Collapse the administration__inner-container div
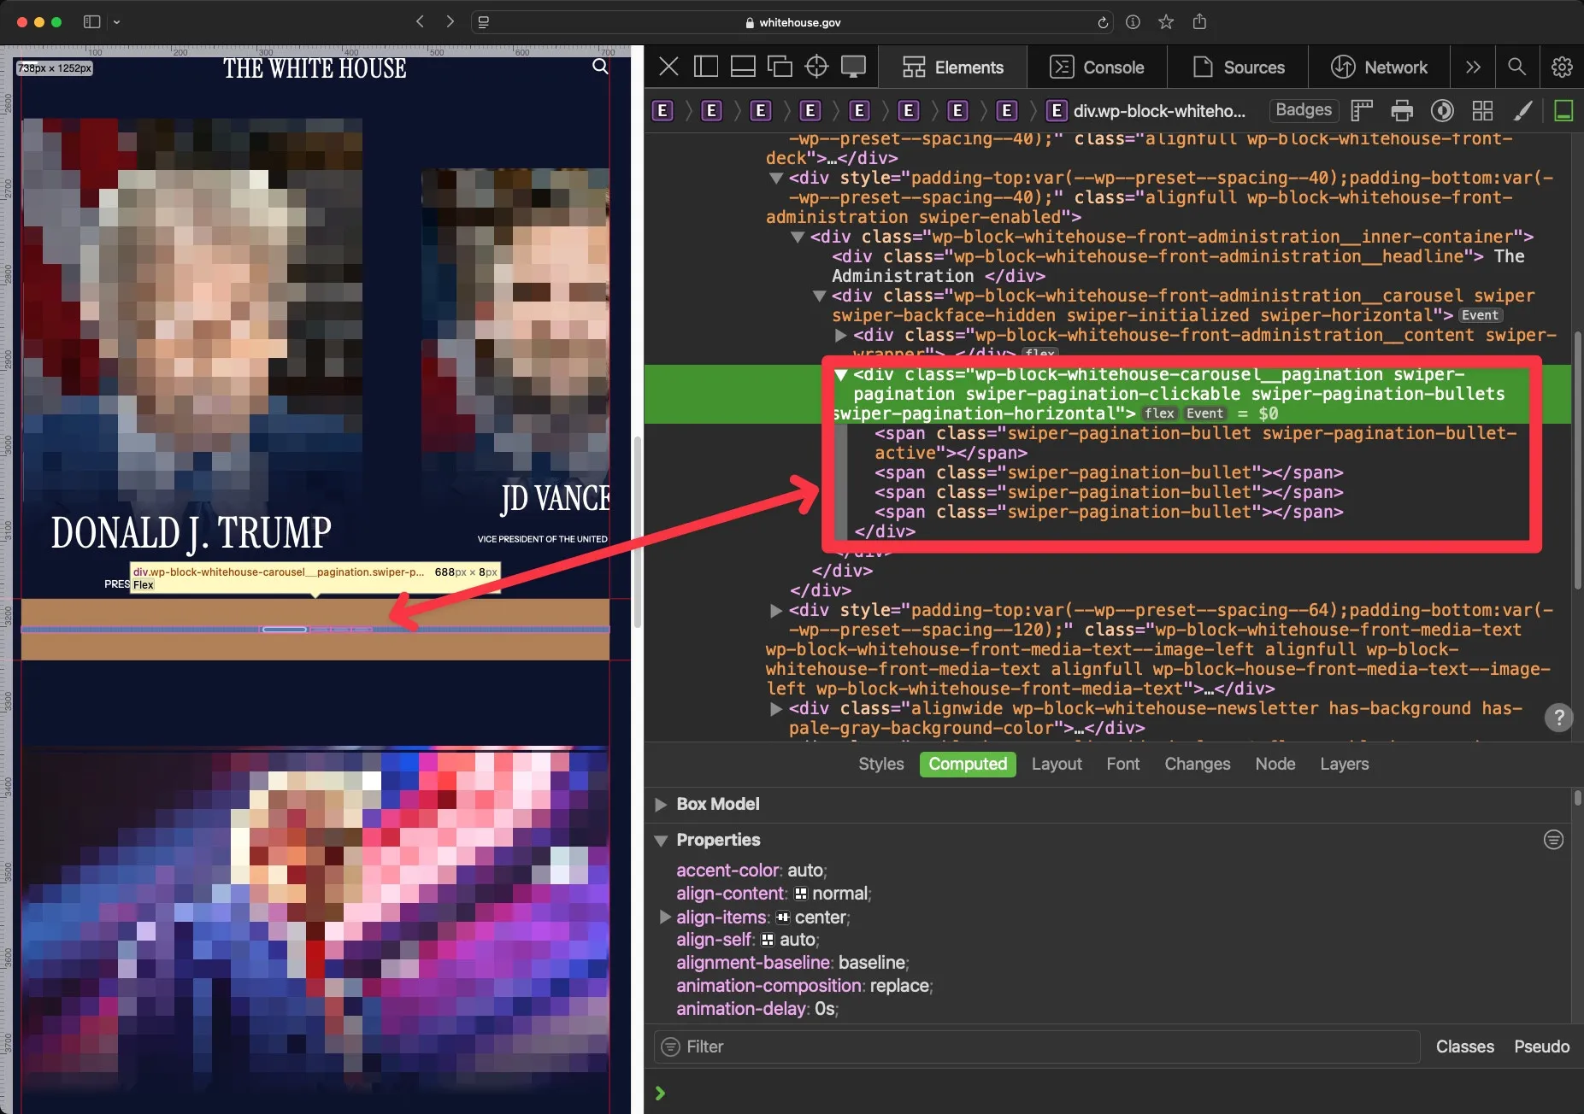Image resolution: width=1584 pixels, height=1114 pixels. tap(798, 237)
